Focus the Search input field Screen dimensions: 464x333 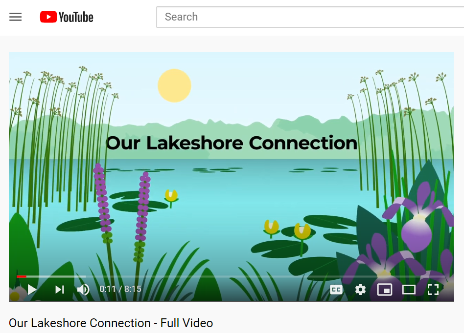310,17
